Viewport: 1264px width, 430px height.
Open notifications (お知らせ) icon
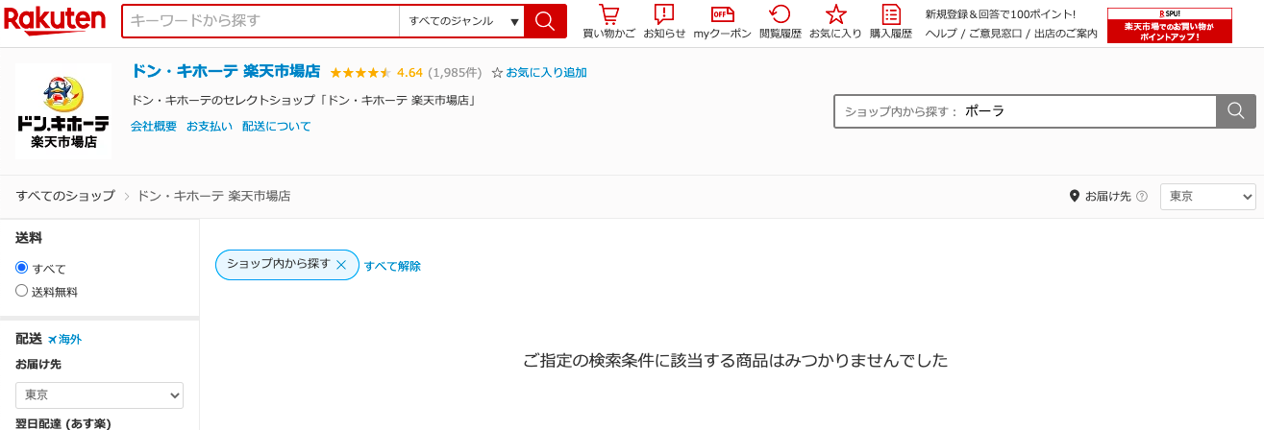pyautogui.click(x=664, y=21)
